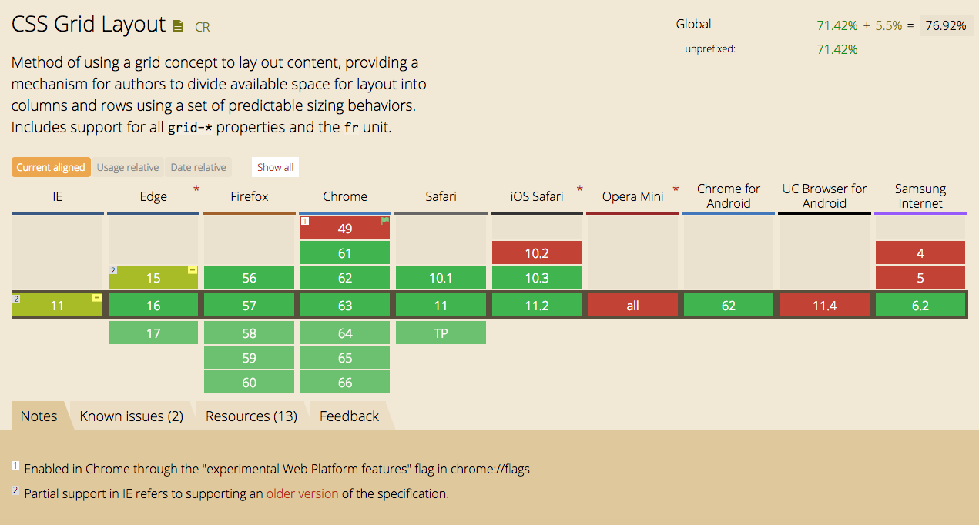979x525 pixels.
Task: Click the note 1 marker on Chrome 49
Action: (x=305, y=222)
